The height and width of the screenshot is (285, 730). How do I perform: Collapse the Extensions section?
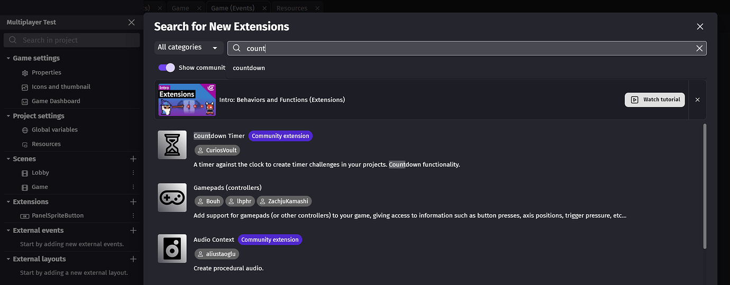coord(8,202)
